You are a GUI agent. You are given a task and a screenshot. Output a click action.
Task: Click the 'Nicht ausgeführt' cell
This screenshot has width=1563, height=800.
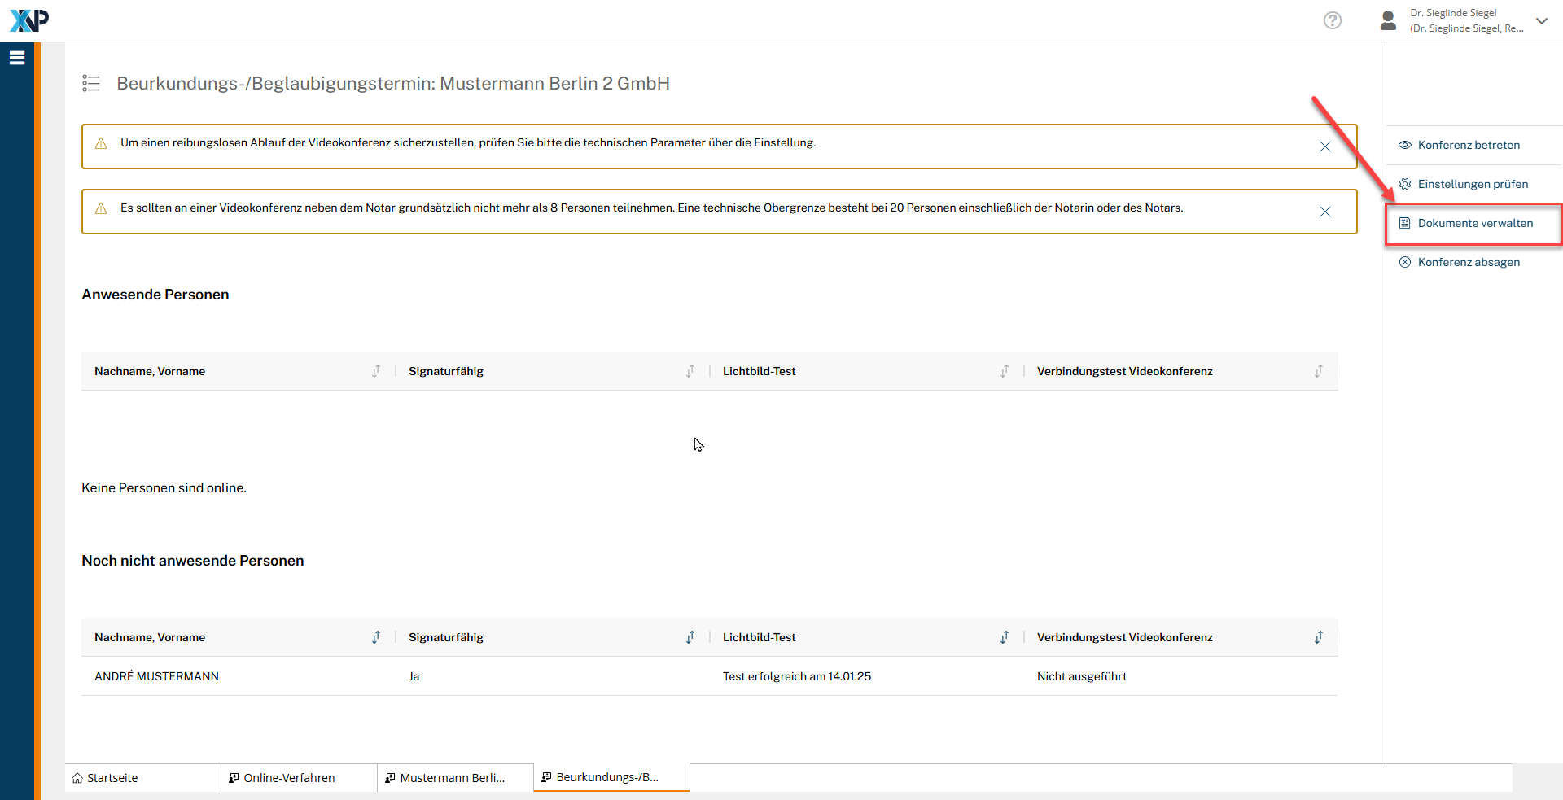tap(1082, 676)
